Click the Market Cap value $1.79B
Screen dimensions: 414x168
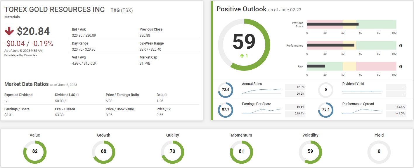(145, 63)
